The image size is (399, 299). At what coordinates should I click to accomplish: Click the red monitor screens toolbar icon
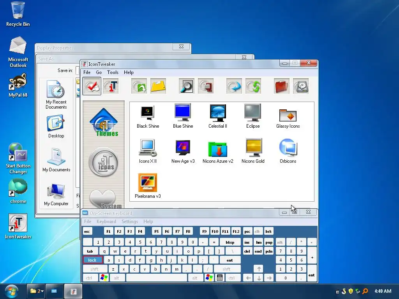tap(206, 86)
